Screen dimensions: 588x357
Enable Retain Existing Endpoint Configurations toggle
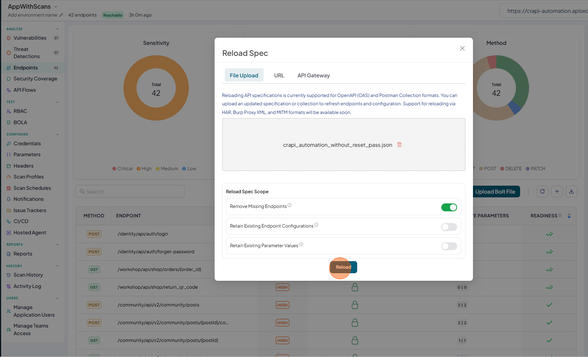pyautogui.click(x=449, y=227)
